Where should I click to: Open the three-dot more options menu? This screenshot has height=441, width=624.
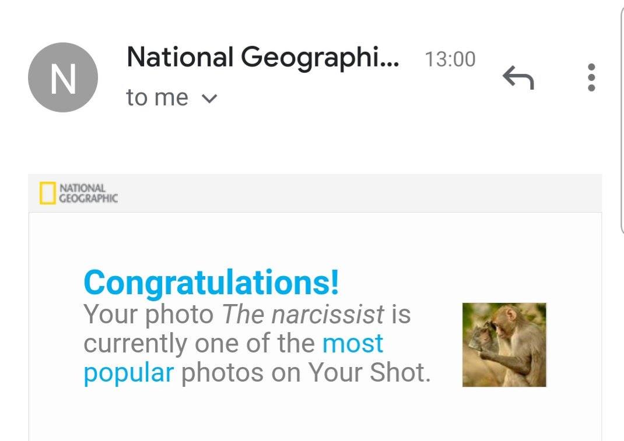pyautogui.click(x=591, y=77)
